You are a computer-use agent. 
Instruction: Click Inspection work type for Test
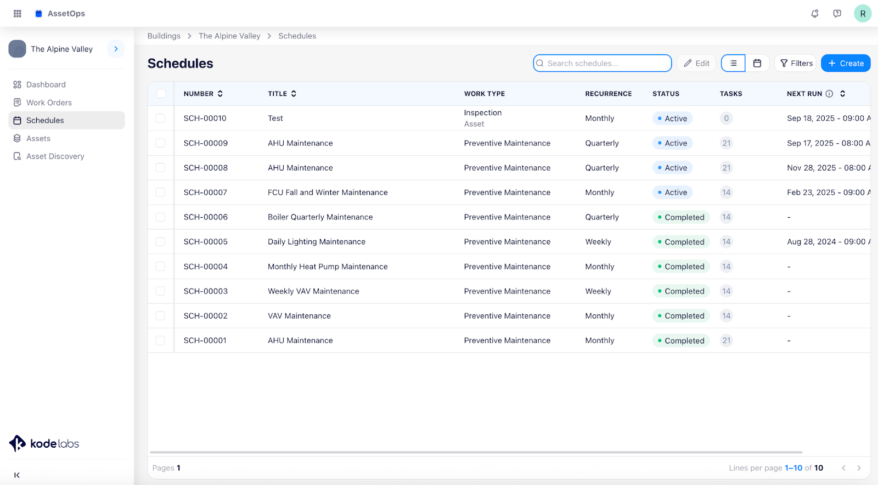coord(483,113)
